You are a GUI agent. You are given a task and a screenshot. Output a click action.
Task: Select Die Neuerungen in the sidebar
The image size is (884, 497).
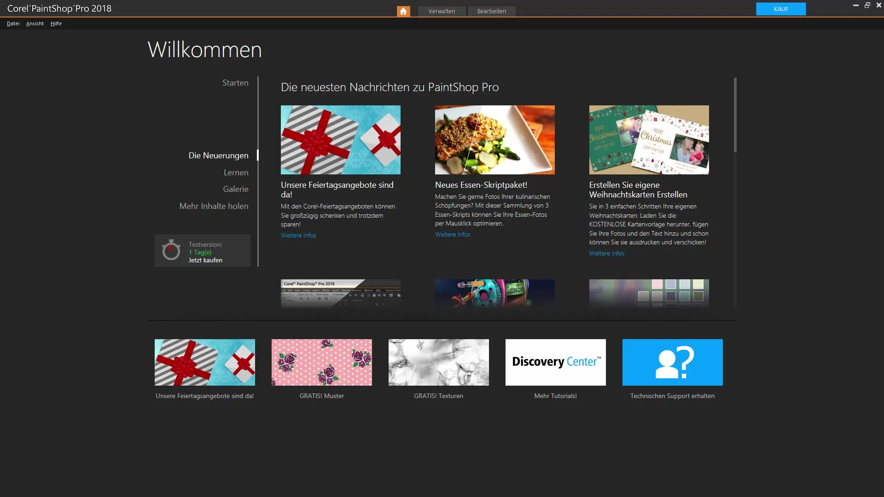click(x=218, y=156)
